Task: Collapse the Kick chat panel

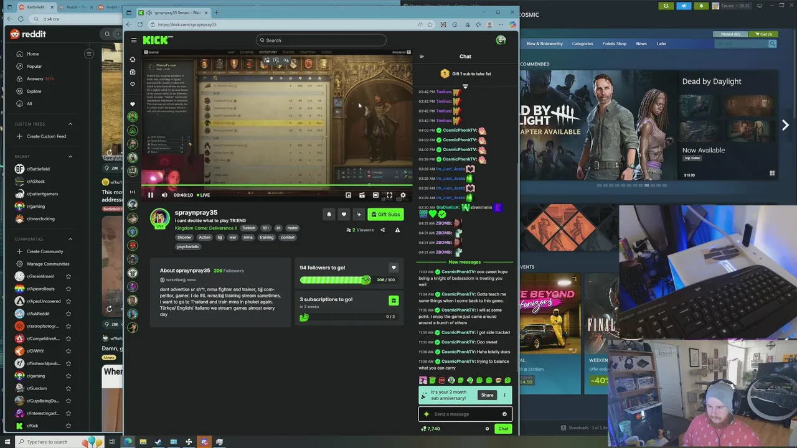Action: 422,56
